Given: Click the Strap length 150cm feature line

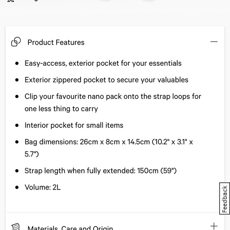Looking at the screenshot, I should (100, 171).
